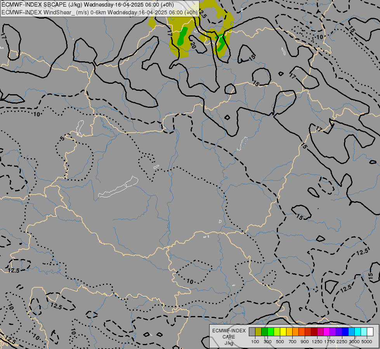The image size is (380, 349).
Task: Select the dark green legend swatch
Action: click(x=264, y=332)
